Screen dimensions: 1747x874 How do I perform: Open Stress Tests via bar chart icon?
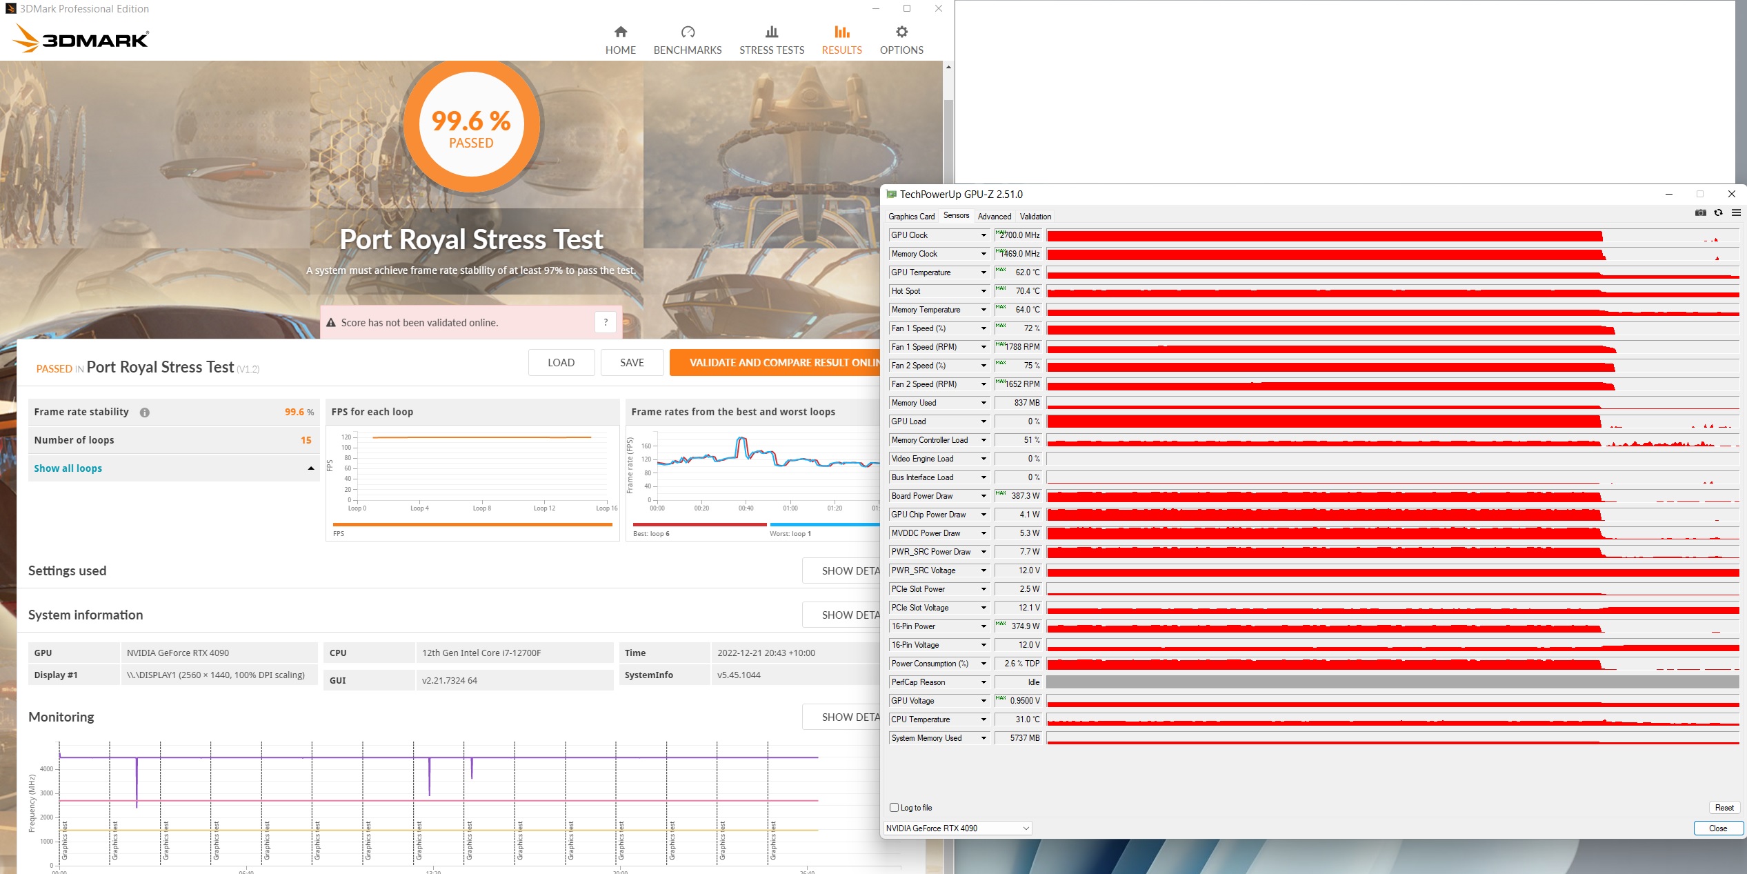point(771,32)
